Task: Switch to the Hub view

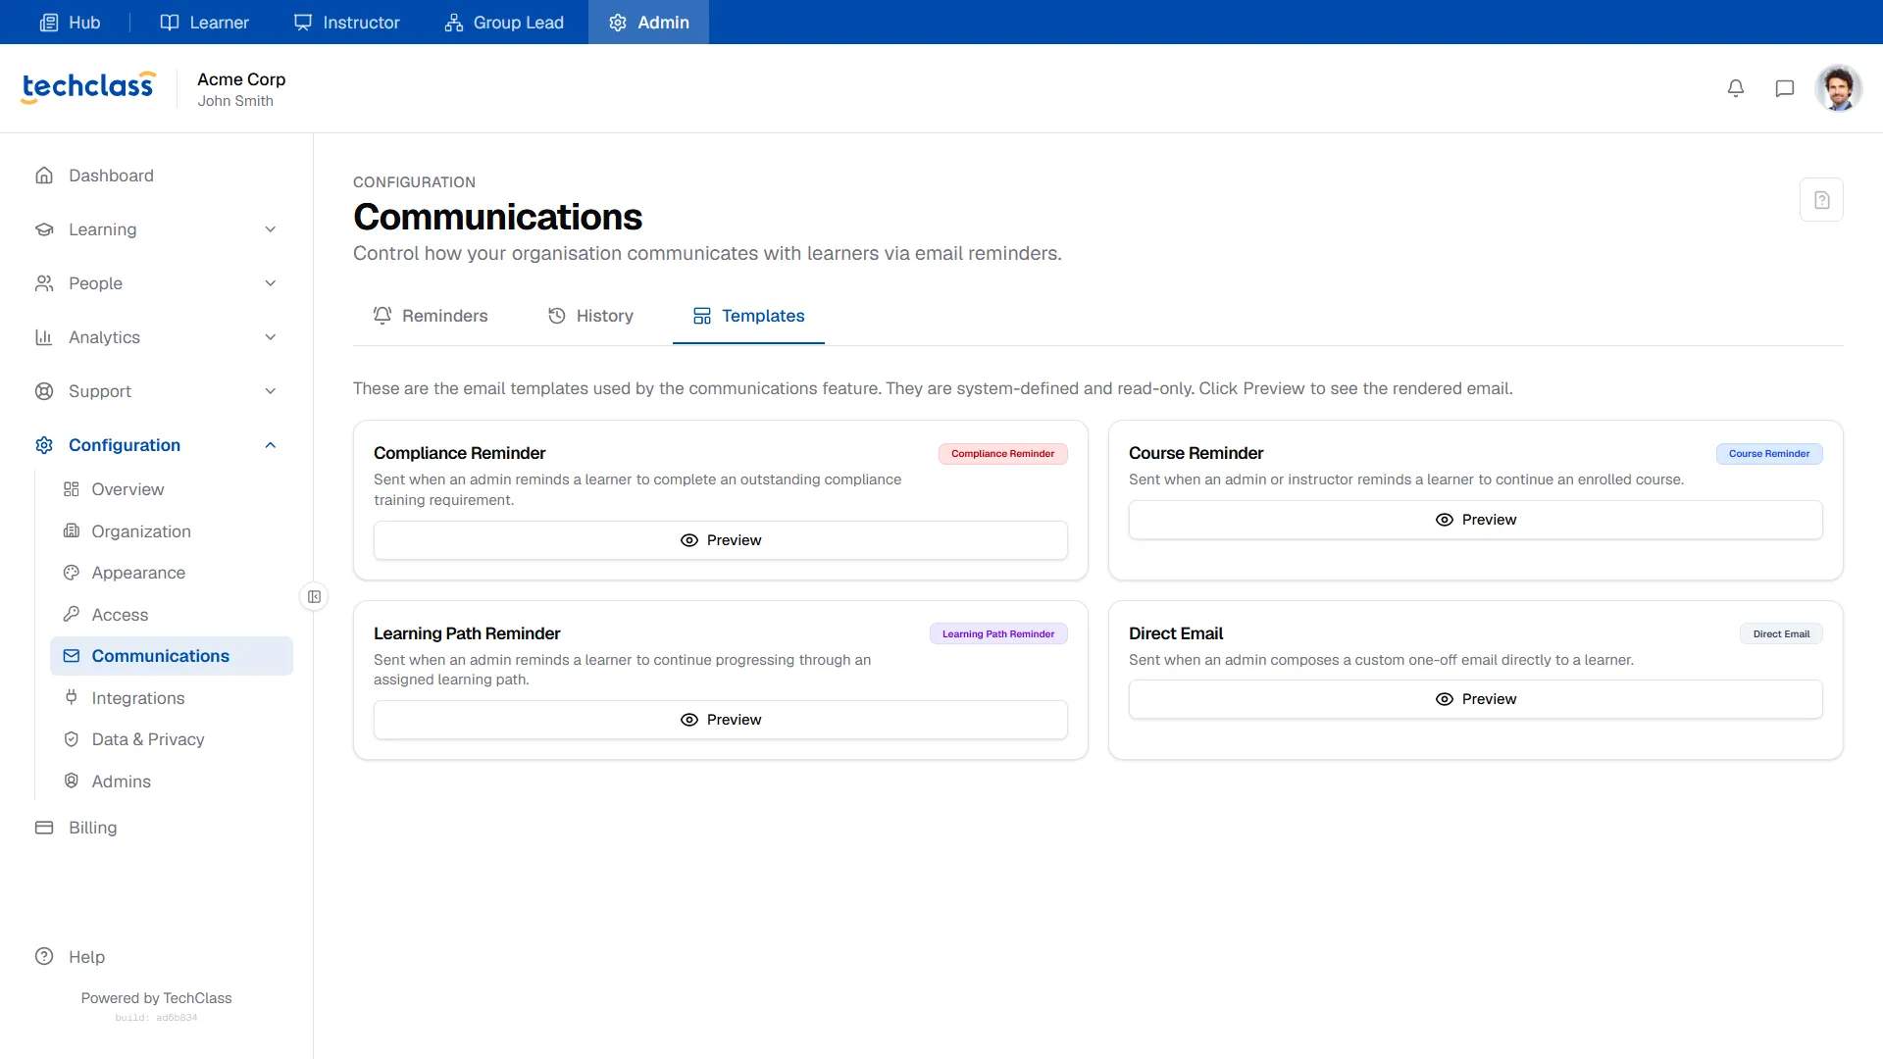Action: point(70,22)
